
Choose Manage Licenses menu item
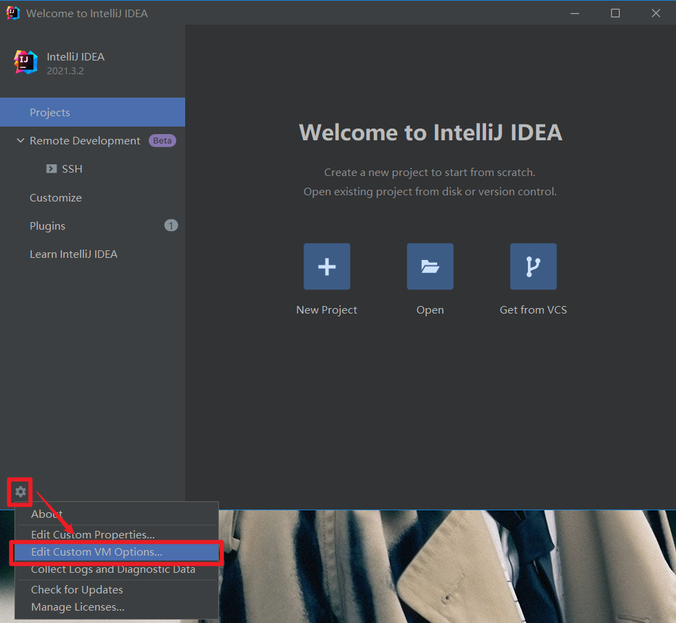(116, 606)
